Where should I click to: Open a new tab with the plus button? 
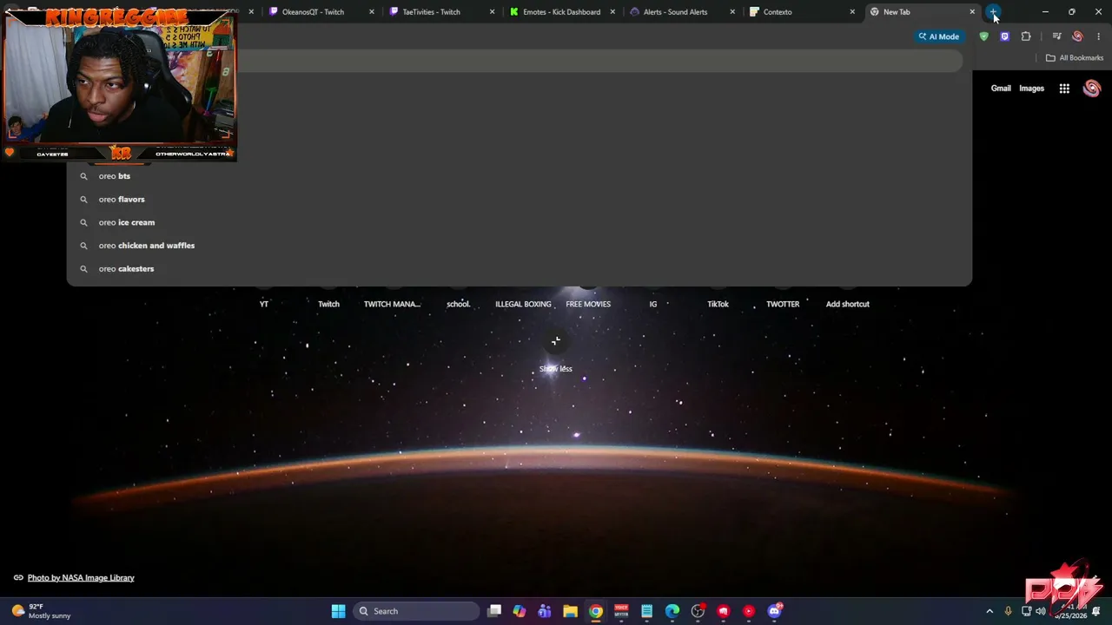click(x=994, y=12)
